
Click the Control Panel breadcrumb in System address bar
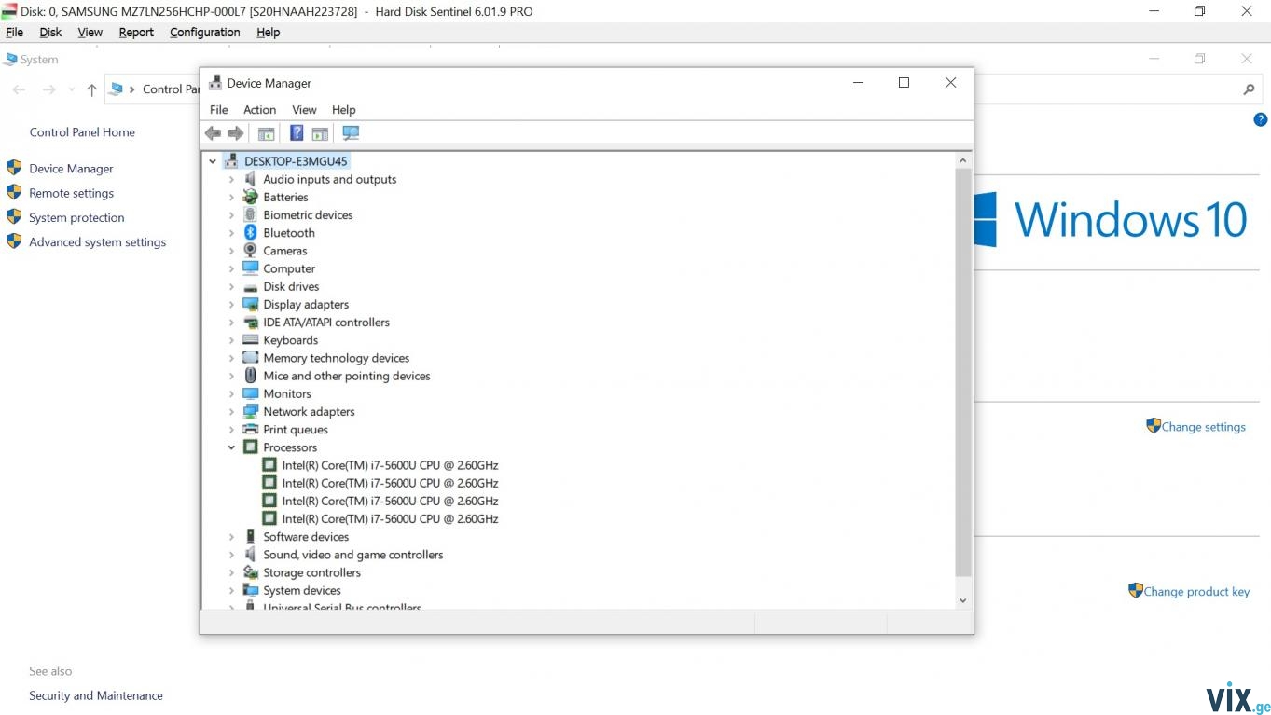tap(171, 89)
